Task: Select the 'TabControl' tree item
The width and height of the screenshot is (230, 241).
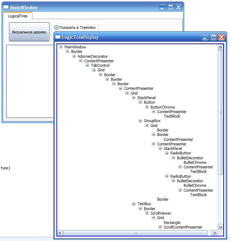Action: pyautogui.click(x=100, y=65)
